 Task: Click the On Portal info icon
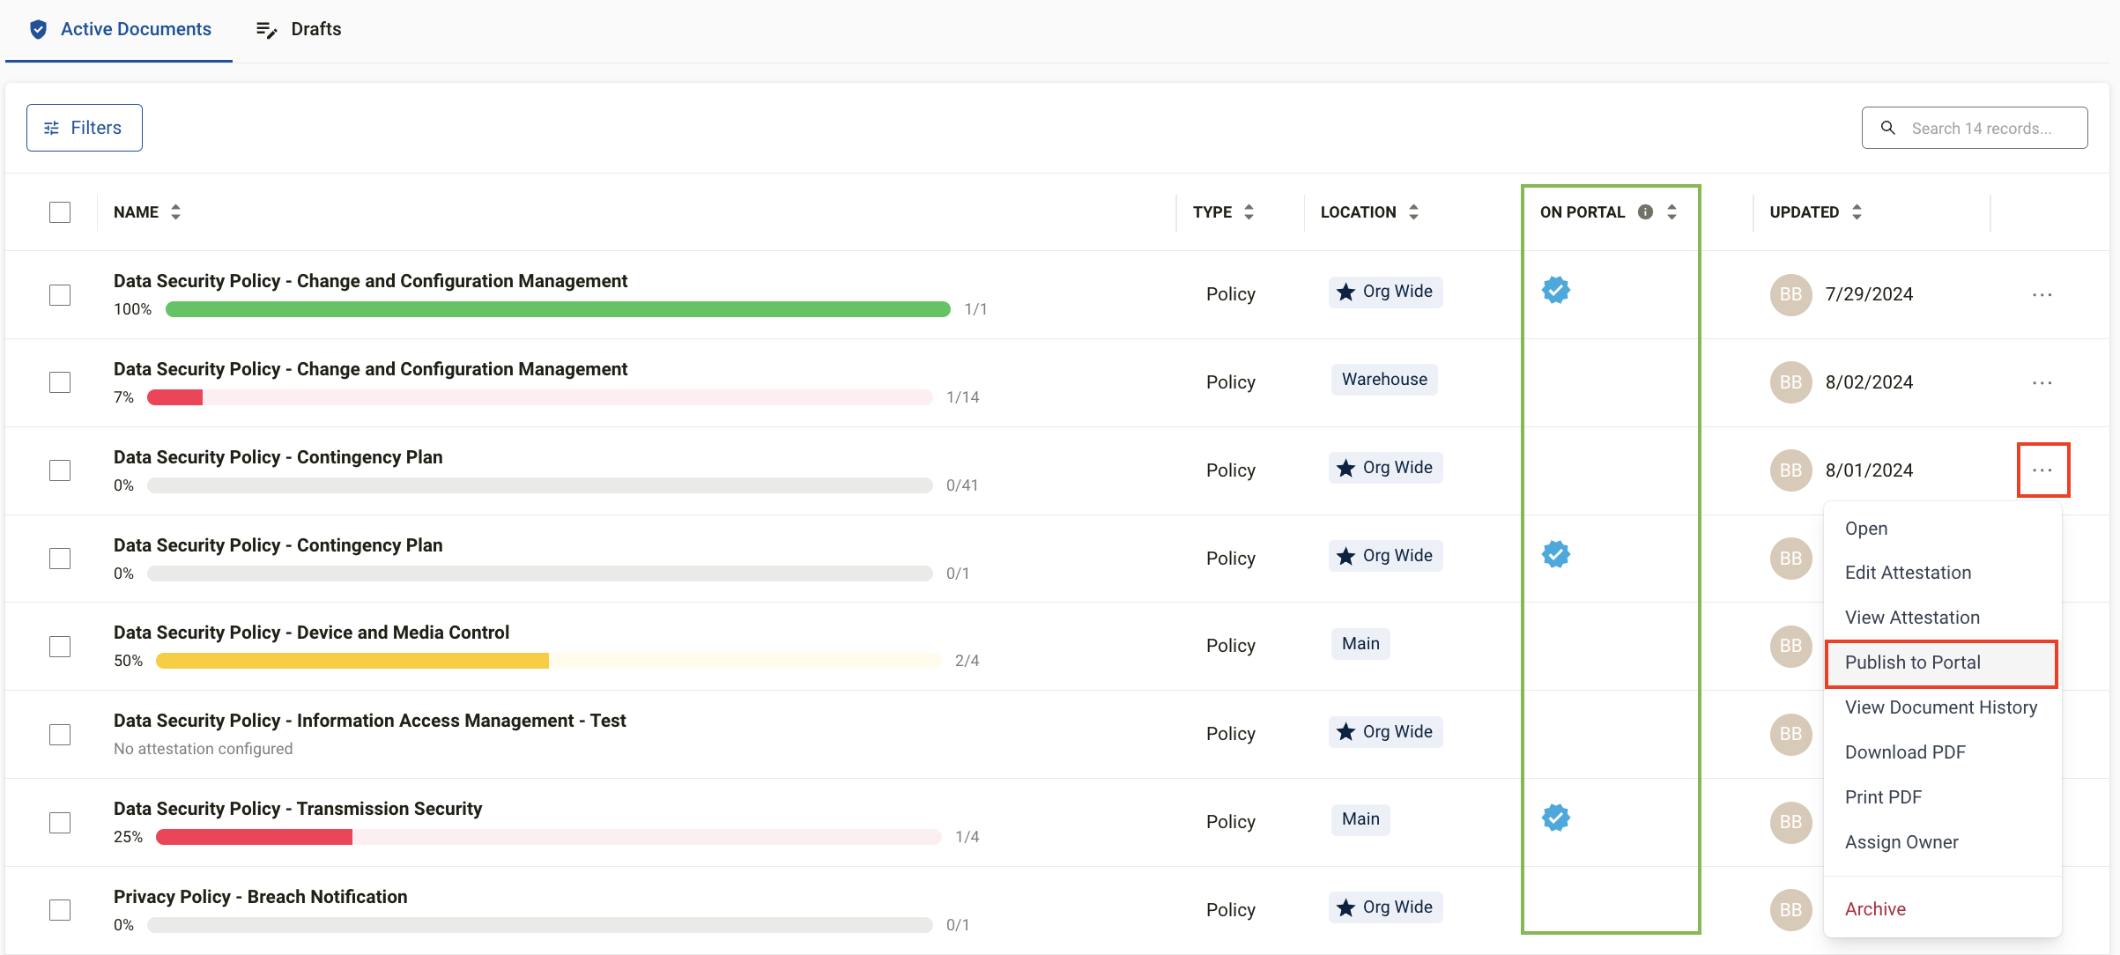click(x=1645, y=211)
